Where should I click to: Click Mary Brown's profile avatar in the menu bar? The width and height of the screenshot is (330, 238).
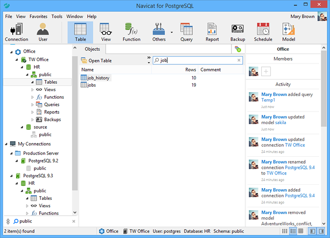322,16
